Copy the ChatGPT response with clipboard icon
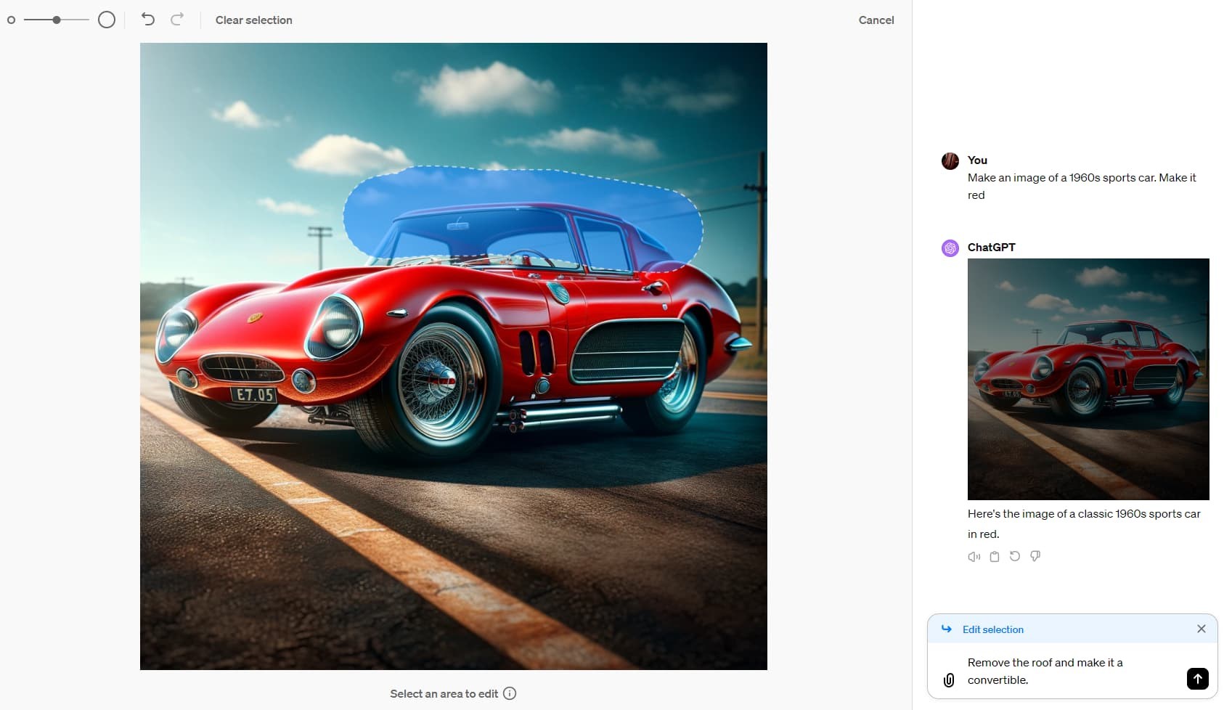 coord(995,557)
